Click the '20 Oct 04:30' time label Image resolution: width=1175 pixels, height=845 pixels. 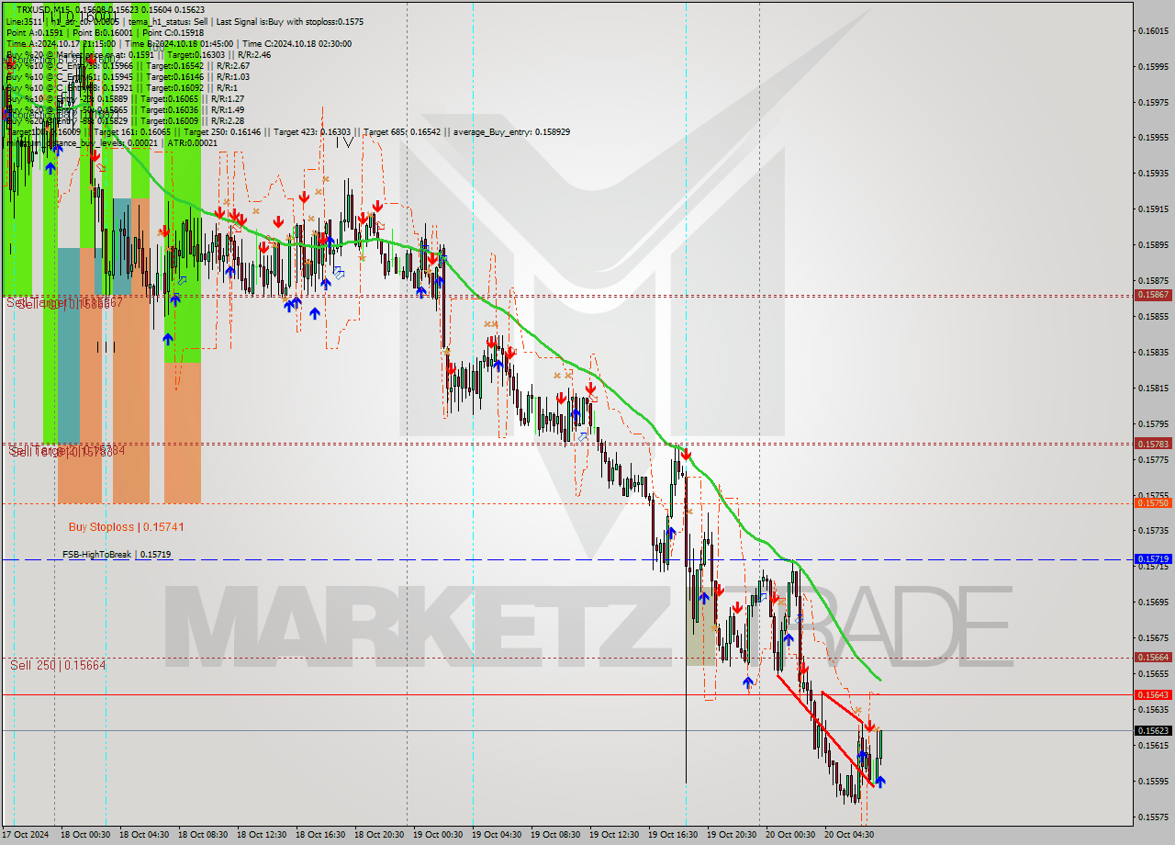(849, 835)
